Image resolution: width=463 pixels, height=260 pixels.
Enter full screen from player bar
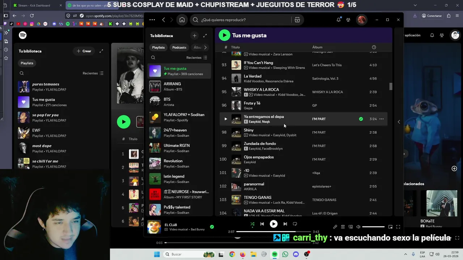coord(398,227)
